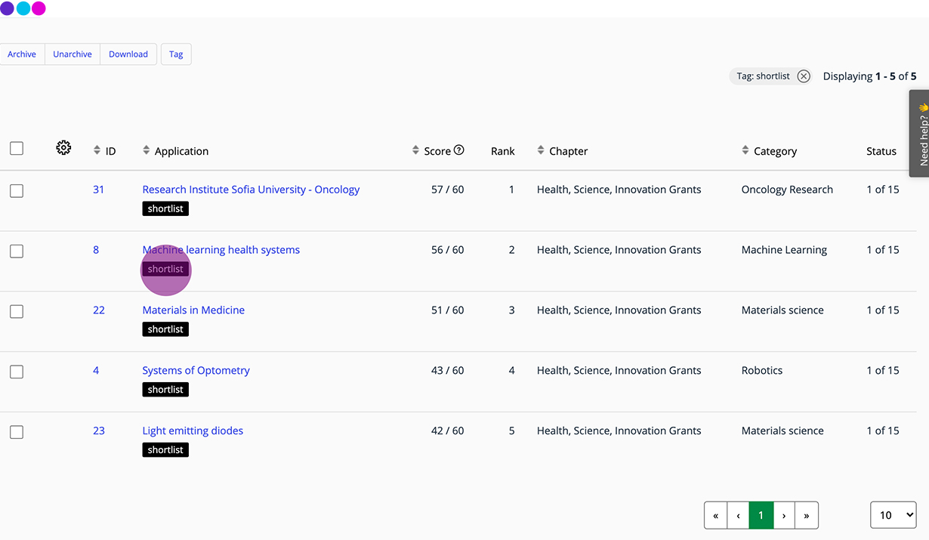Toggle the select-all header checkbox

point(17,149)
